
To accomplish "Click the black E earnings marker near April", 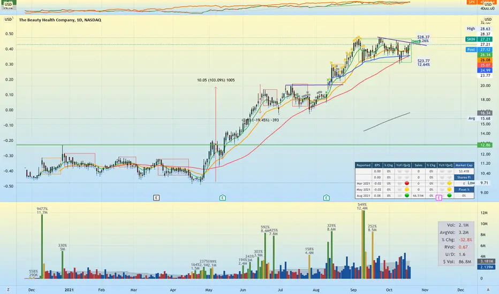I will point(156,198).
